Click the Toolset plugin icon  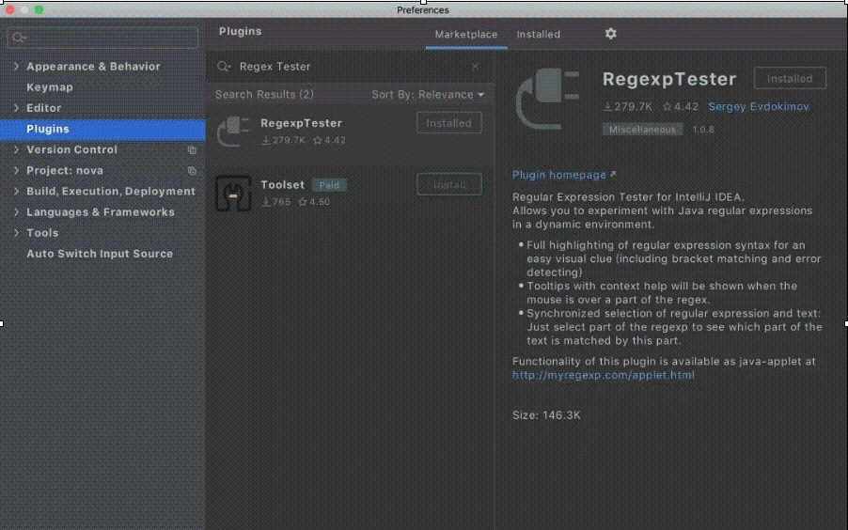tap(232, 193)
